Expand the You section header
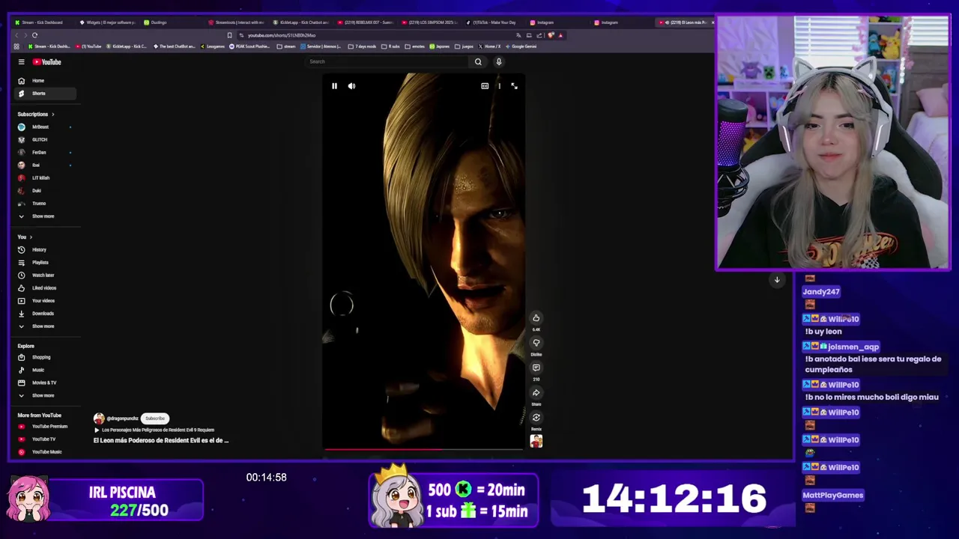The width and height of the screenshot is (959, 539). pyautogui.click(x=25, y=237)
